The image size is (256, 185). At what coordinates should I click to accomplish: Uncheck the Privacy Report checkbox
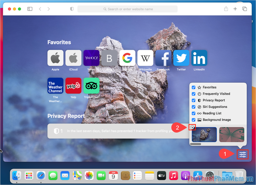tap(193, 101)
